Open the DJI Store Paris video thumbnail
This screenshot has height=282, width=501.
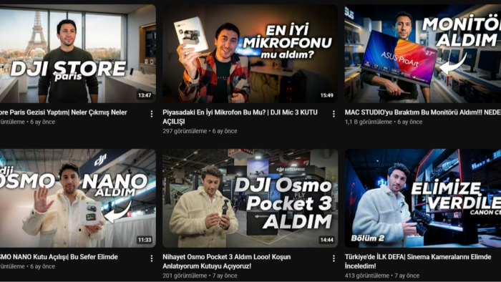pos(78,54)
